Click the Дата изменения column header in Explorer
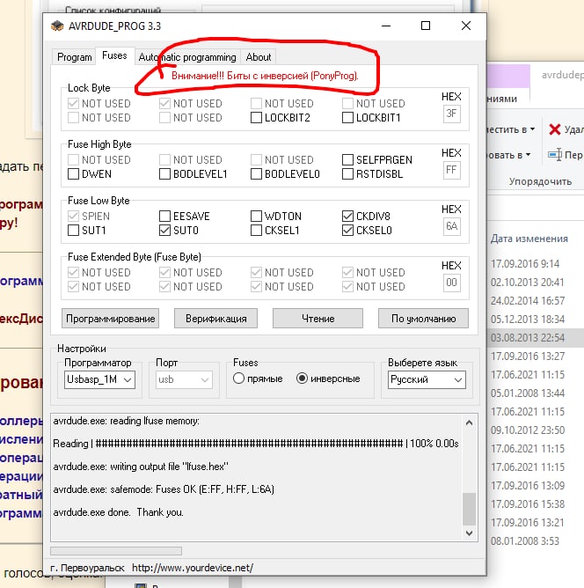This screenshot has width=584, height=588. pyautogui.click(x=529, y=239)
